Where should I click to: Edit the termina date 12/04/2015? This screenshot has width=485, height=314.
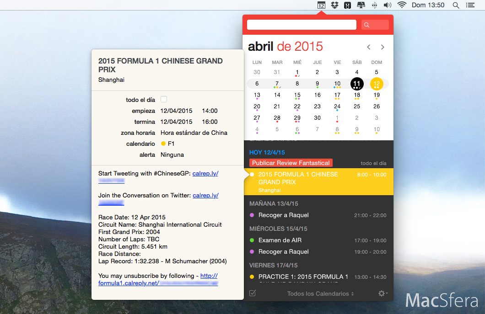[x=176, y=122]
